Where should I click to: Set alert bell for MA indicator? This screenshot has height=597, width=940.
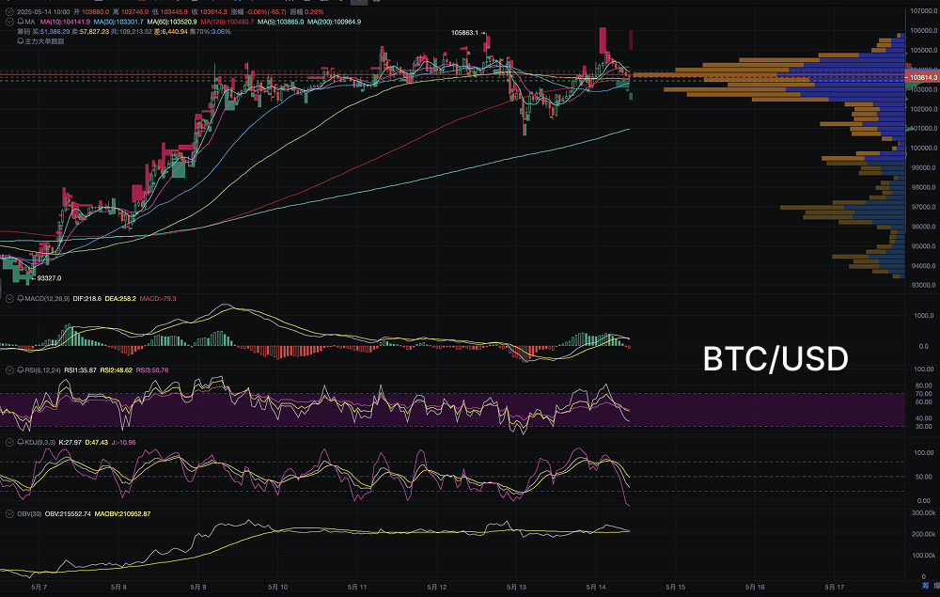(21, 22)
